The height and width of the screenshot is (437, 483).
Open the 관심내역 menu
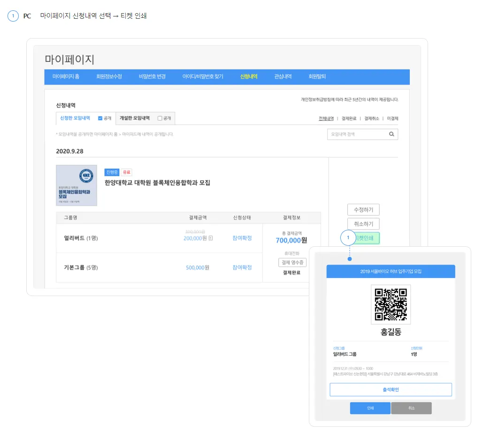click(283, 77)
